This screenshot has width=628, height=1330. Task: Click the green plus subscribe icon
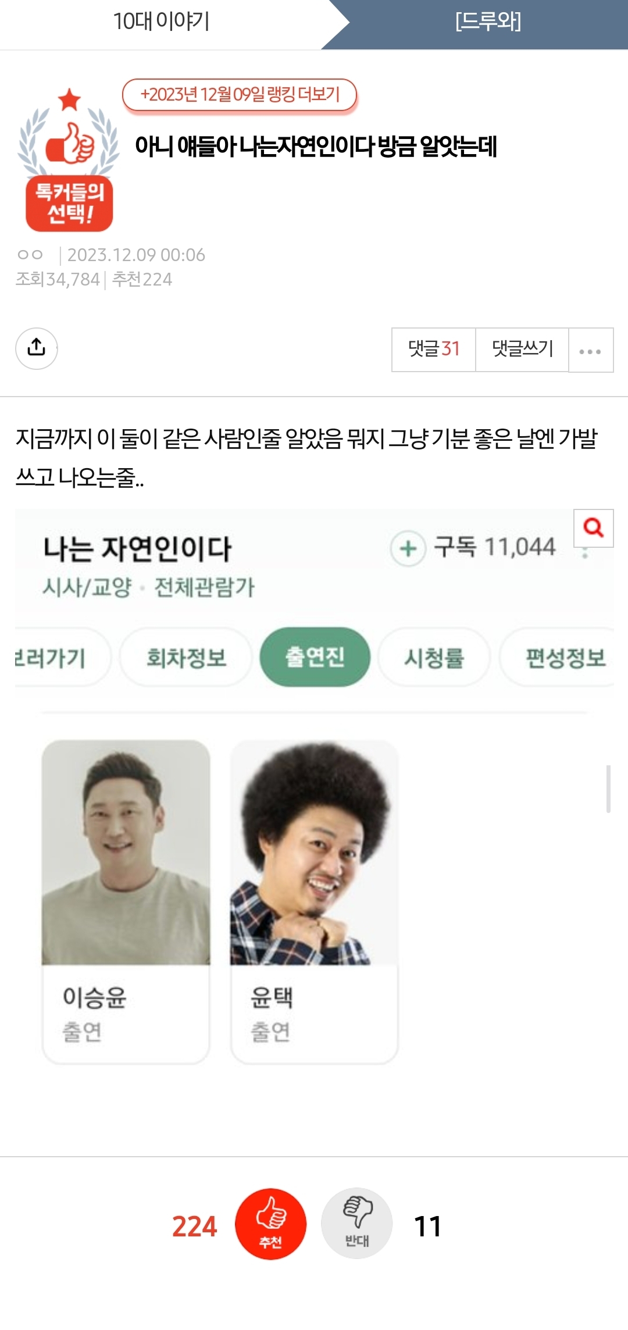(x=408, y=548)
